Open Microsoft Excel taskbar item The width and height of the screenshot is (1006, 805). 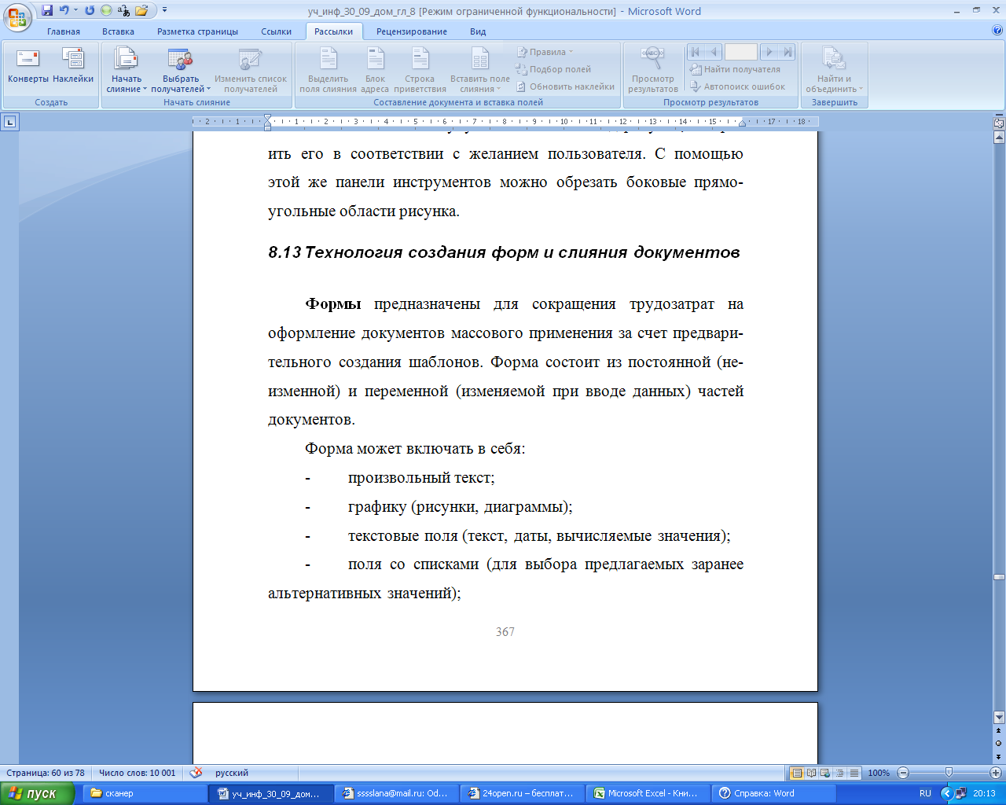pos(649,793)
